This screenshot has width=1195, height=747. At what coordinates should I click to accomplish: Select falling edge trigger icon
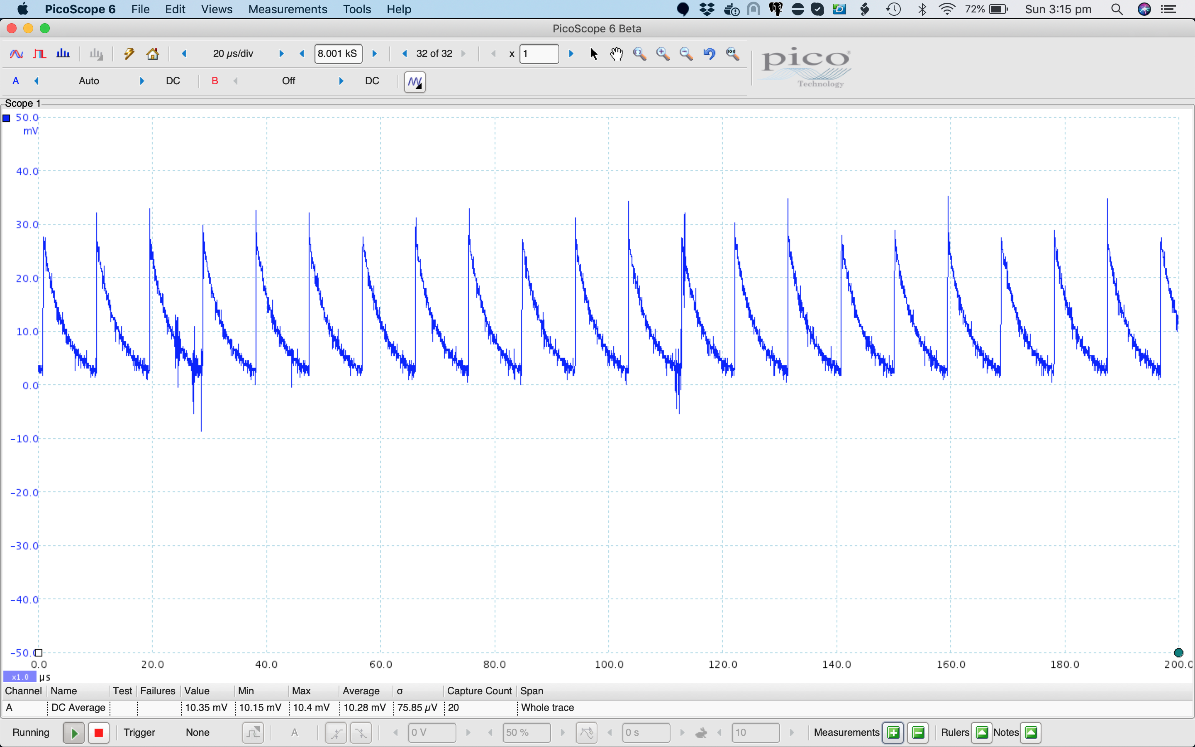(x=361, y=732)
